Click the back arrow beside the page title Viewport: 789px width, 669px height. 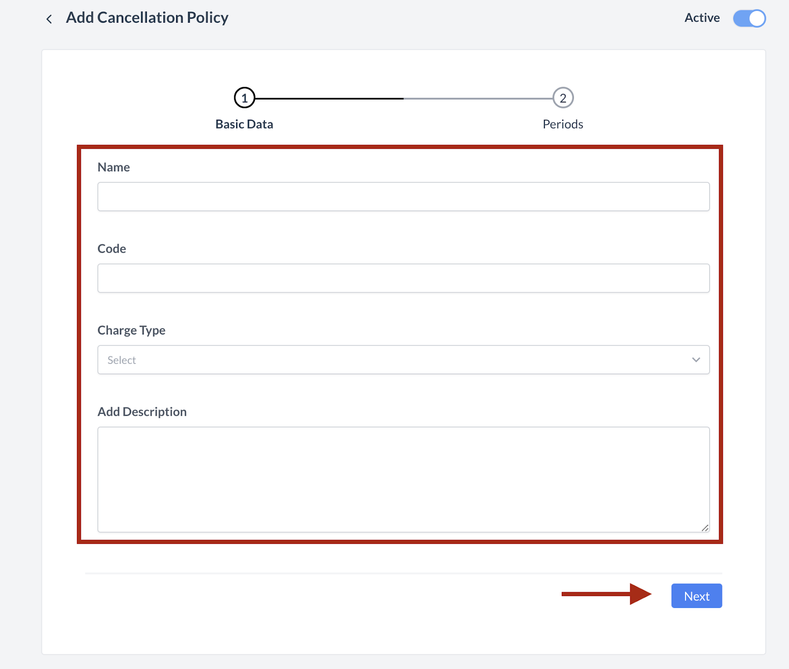49,19
